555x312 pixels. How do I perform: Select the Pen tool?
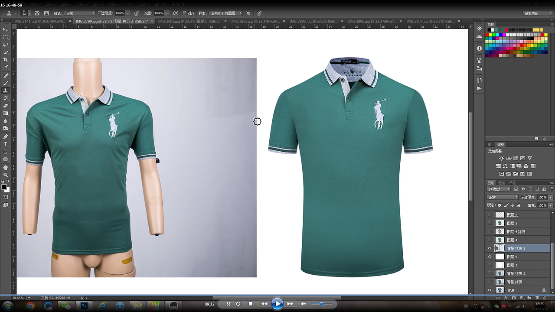tap(6, 136)
